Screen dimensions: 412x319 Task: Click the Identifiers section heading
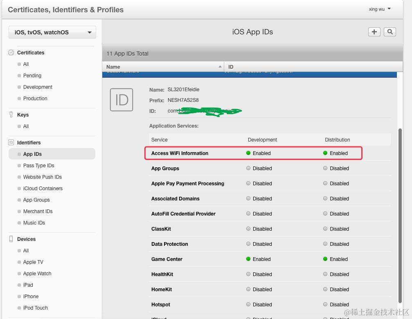click(x=29, y=143)
